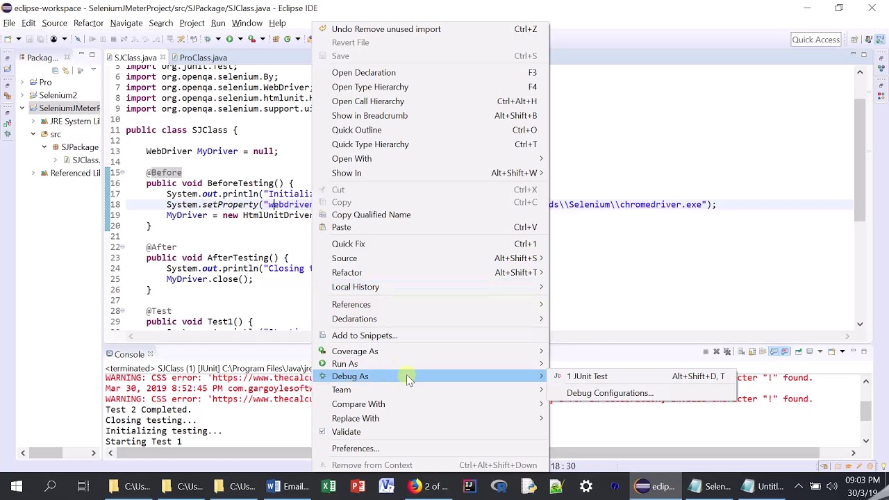Open the Firefox taskbar button

427,486
